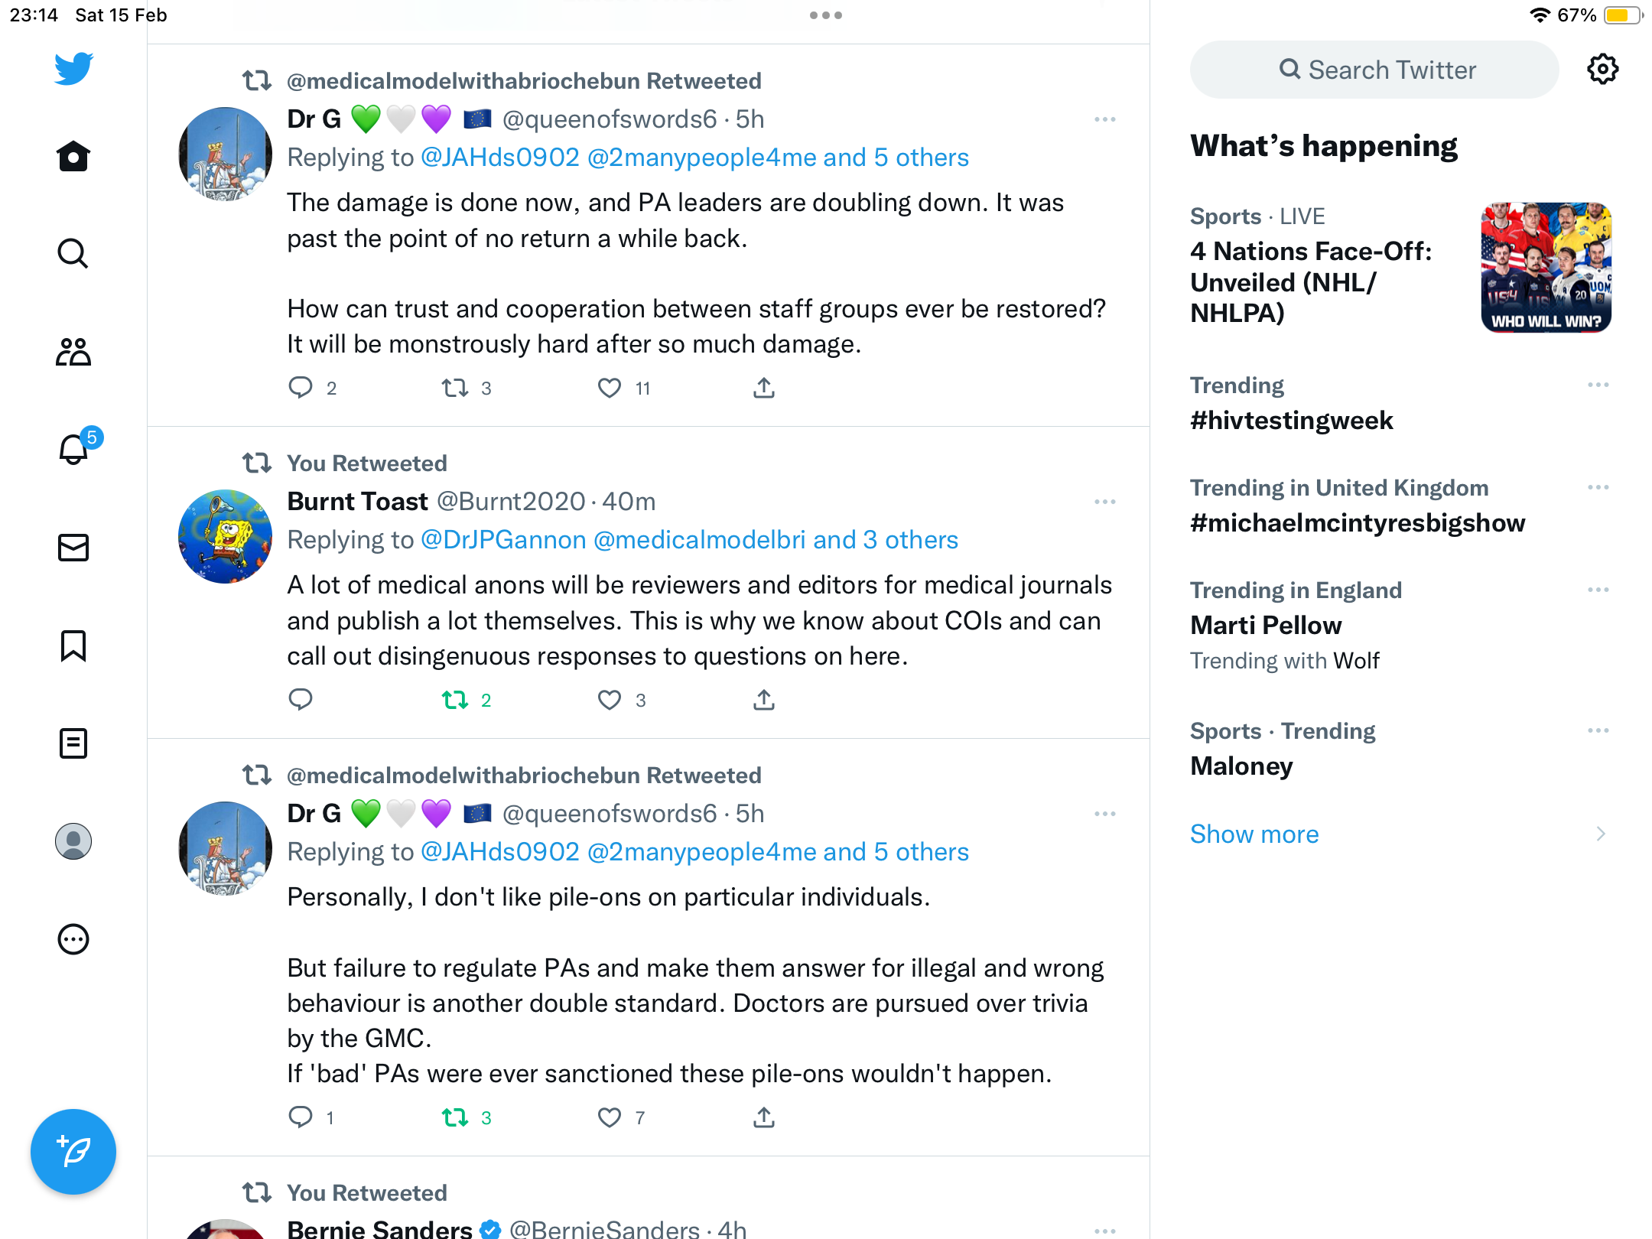Open the Bookmarks icon
Screen dimensions: 1652x1239
click(x=73, y=646)
